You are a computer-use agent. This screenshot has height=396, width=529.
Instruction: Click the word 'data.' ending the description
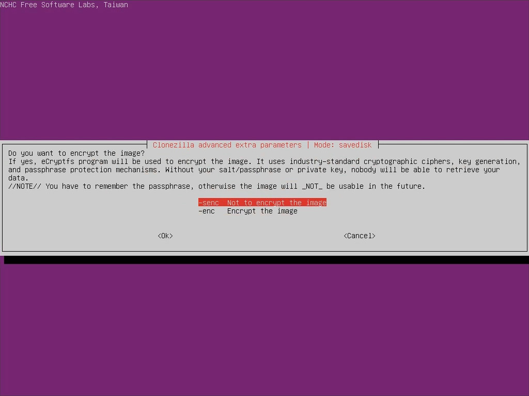pyautogui.click(x=19, y=178)
